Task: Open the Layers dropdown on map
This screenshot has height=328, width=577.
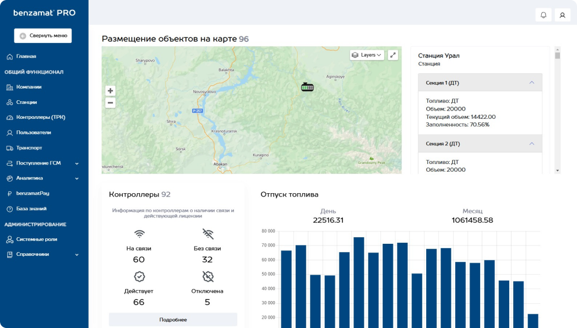Action: click(367, 55)
